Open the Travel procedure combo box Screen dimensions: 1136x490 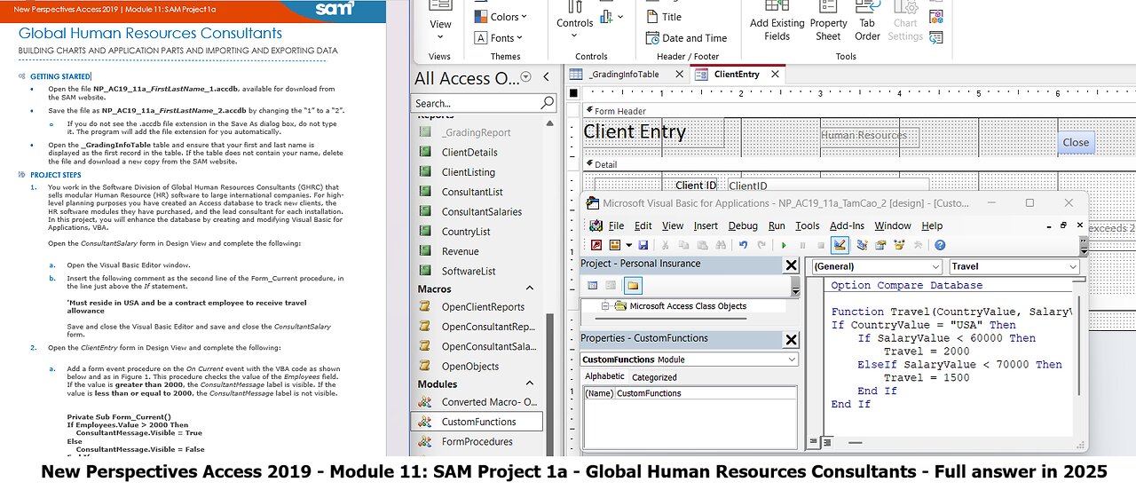click(x=1014, y=266)
